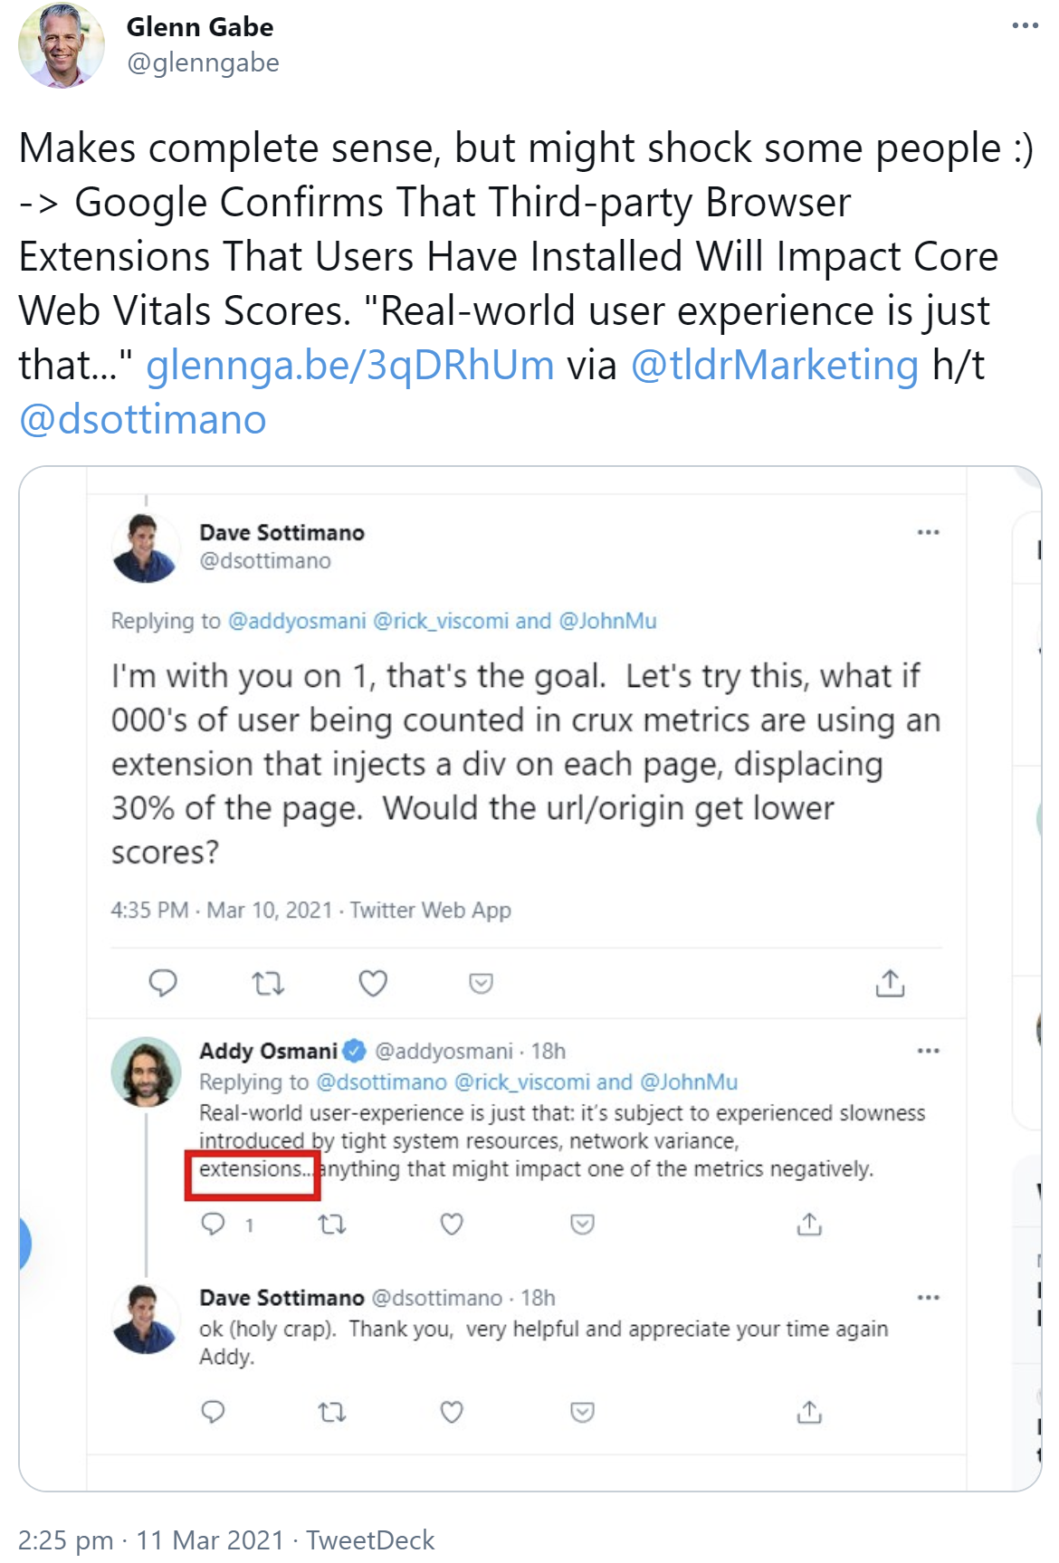
Task: Bookmark Dave Sottimano's first tweet
Action: click(x=481, y=982)
